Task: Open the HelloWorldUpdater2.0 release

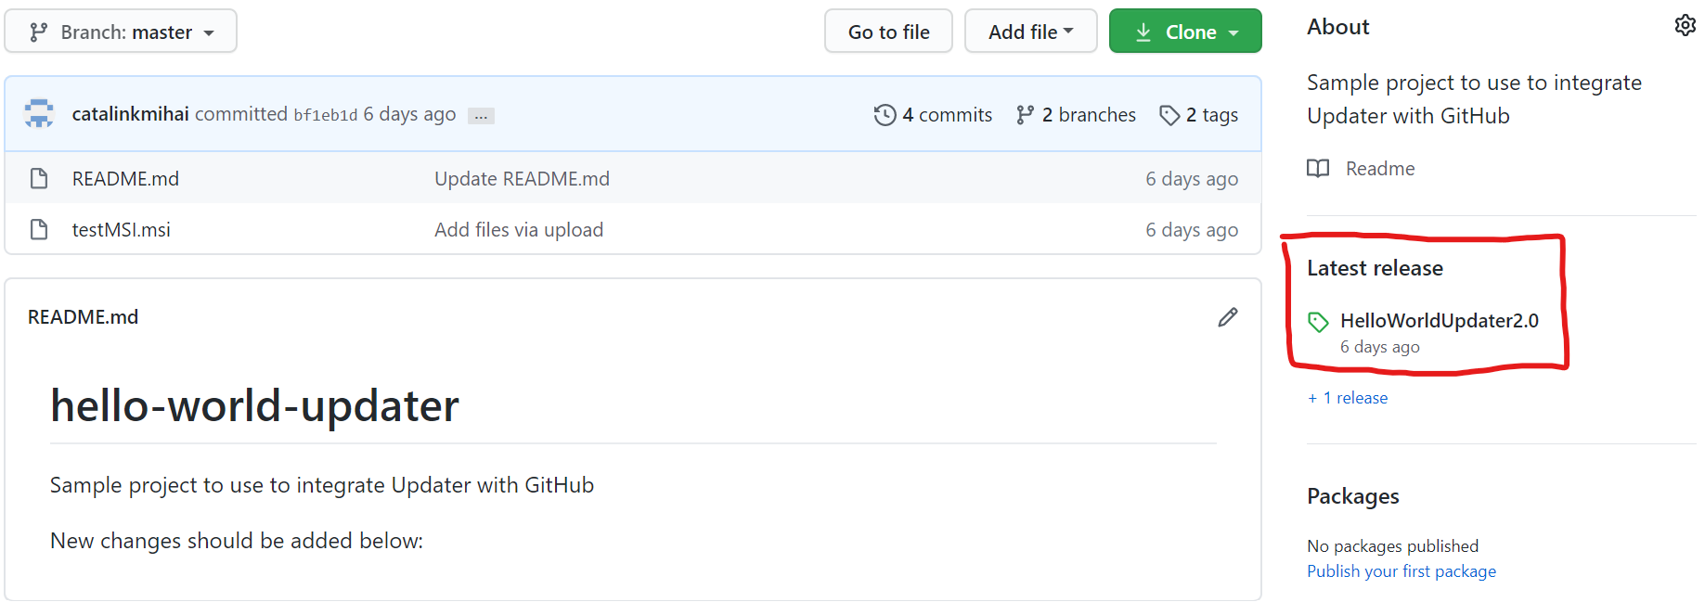Action: [x=1439, y=321]
